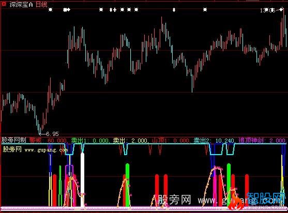Click the cross-shaped marker in top marker row

point(115,10)
